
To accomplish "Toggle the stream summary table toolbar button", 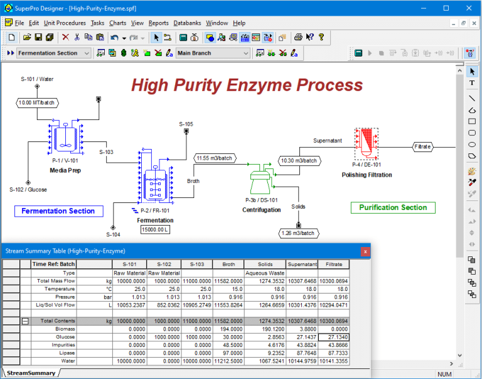I will pos(245,37).
